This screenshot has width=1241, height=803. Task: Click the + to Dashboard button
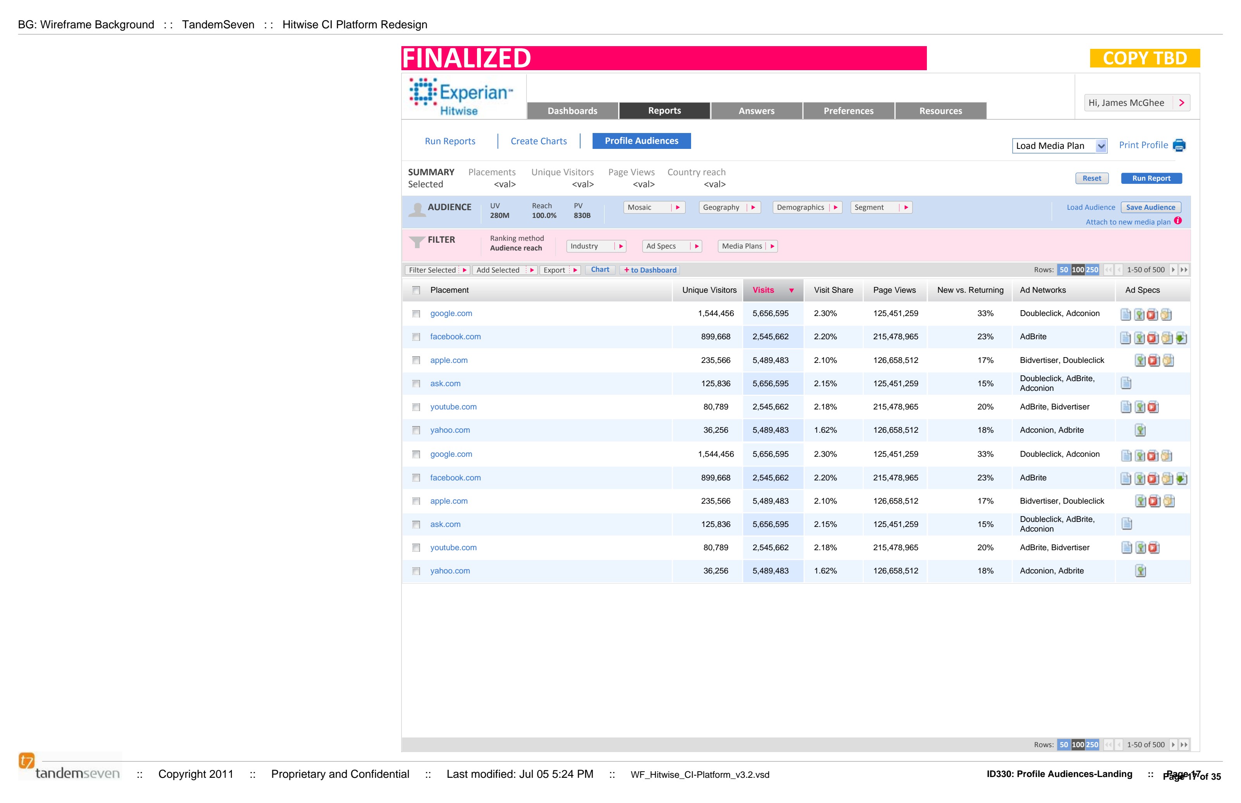[650, 270]
